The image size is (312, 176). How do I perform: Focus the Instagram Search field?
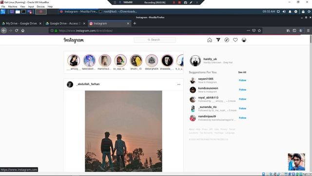tap(155, 40)
